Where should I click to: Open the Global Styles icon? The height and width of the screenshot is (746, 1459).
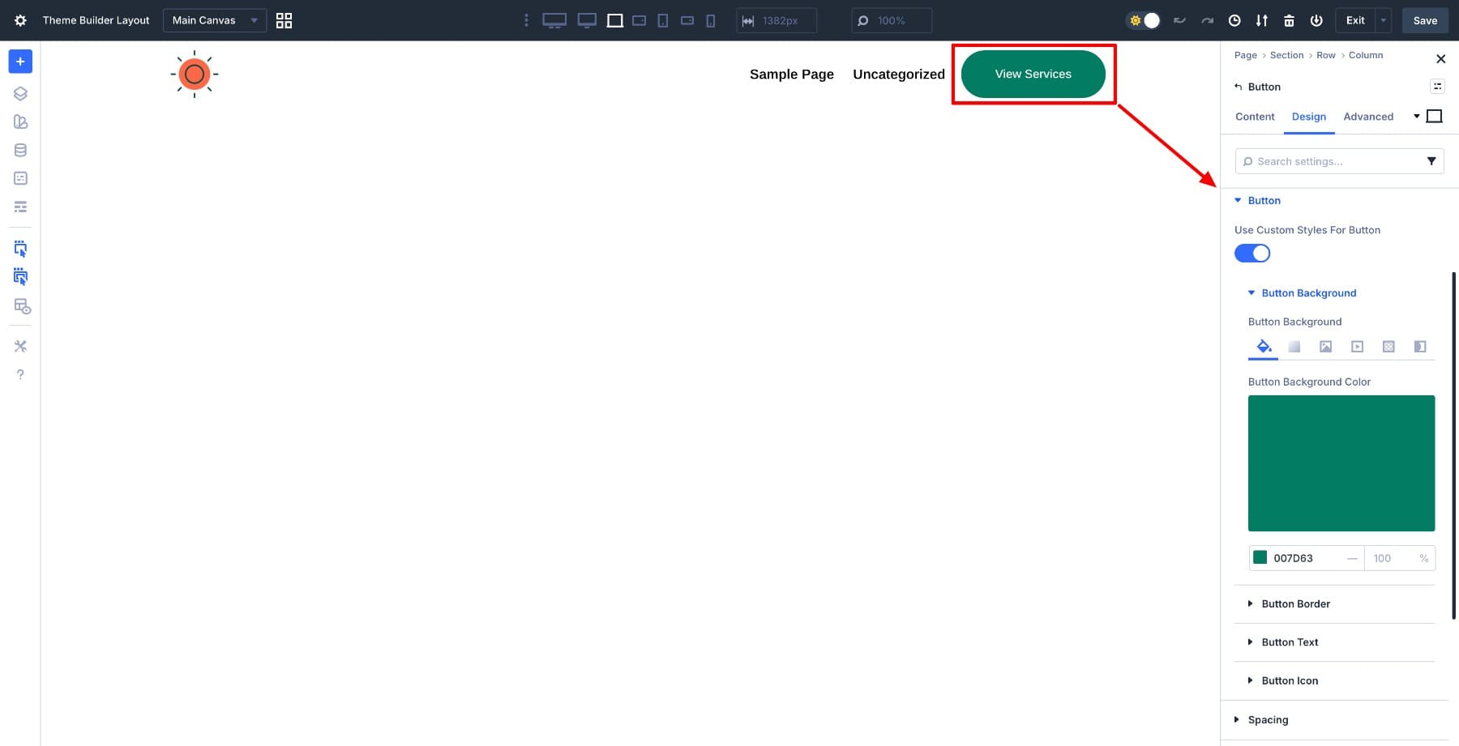click(x=20, y=121)
